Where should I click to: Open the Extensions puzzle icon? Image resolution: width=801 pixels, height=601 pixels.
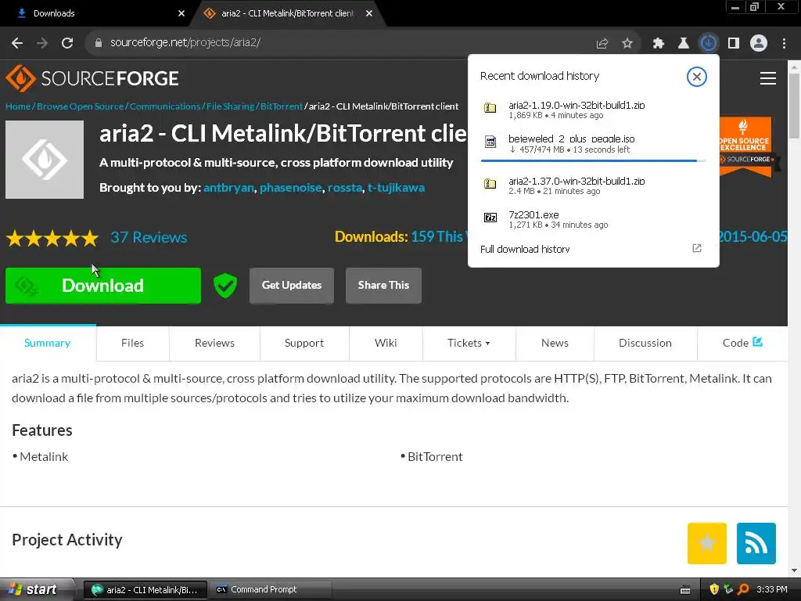[x=658, y=44]
